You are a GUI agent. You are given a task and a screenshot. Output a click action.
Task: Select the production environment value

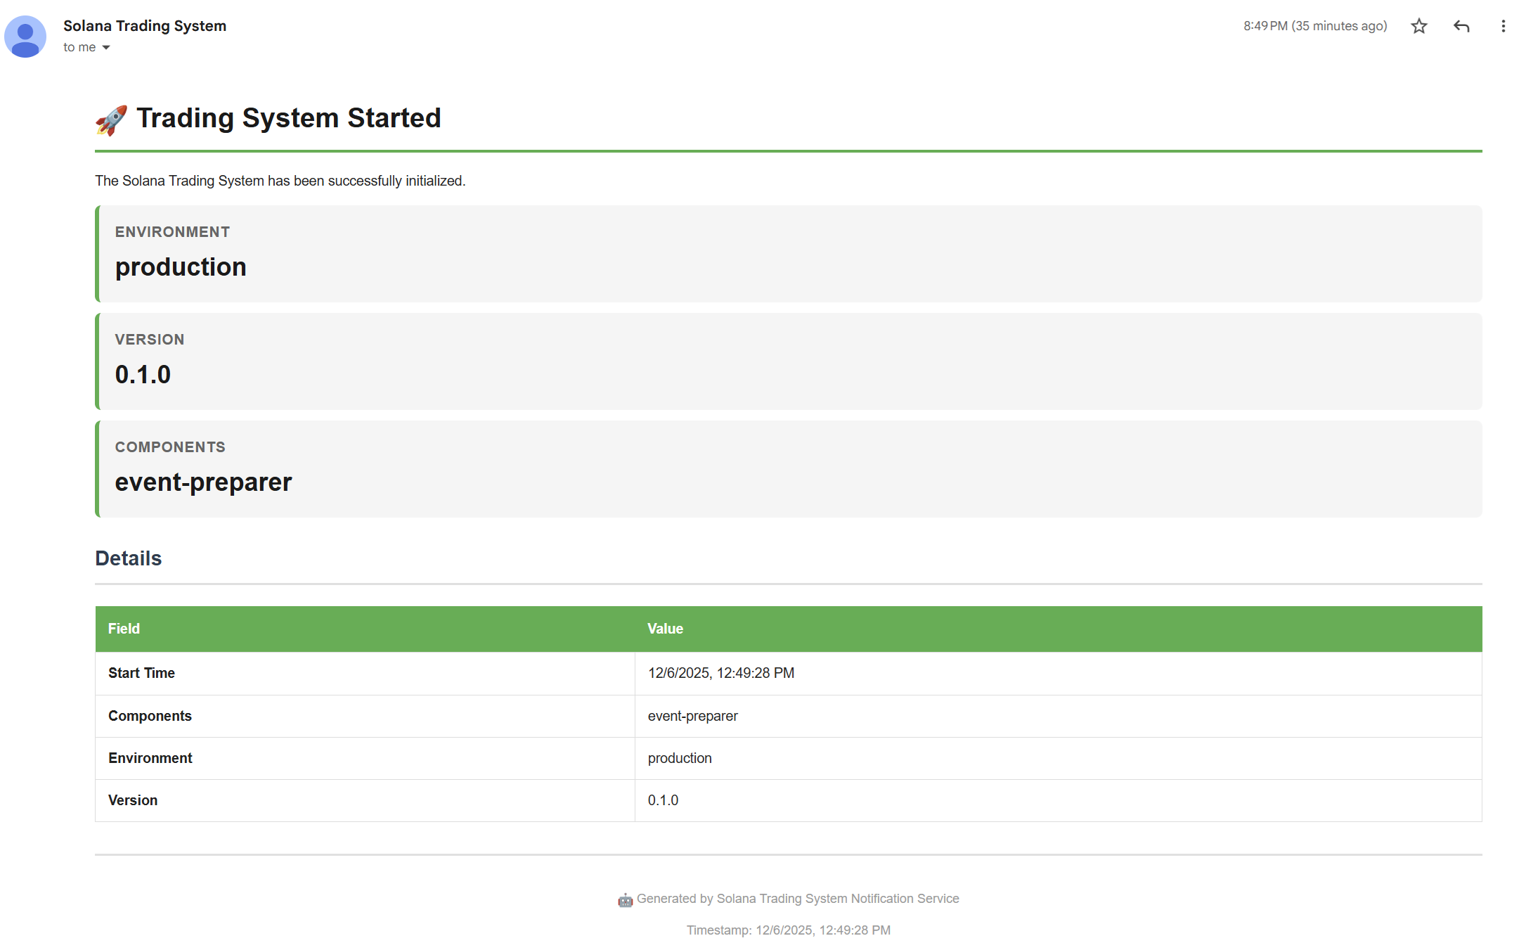[181, 267]
